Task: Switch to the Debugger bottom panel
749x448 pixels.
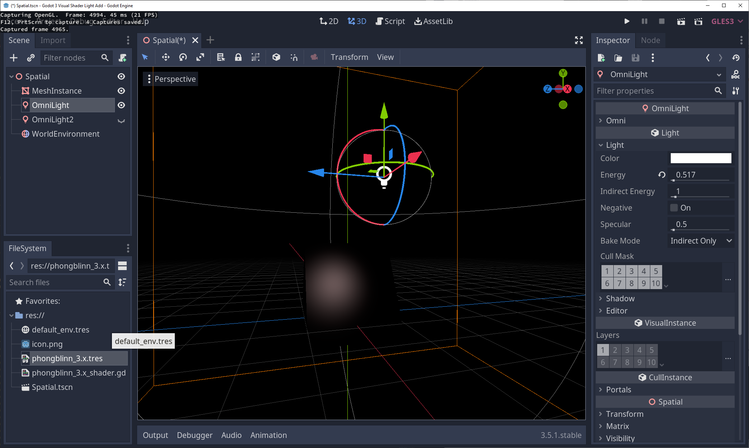Action: pyautogui.click(x=195, y=435)
